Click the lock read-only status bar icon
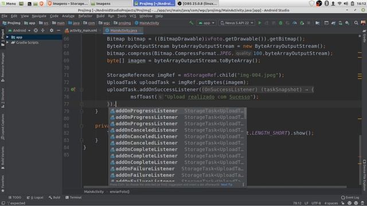The width and height of the screenshot is (367, 206). pos(343,203)
